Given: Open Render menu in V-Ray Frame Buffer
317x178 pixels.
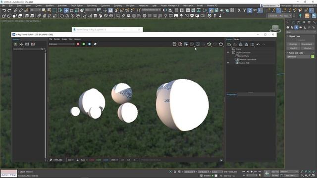Looking at the screenshot, I should 57,39.
